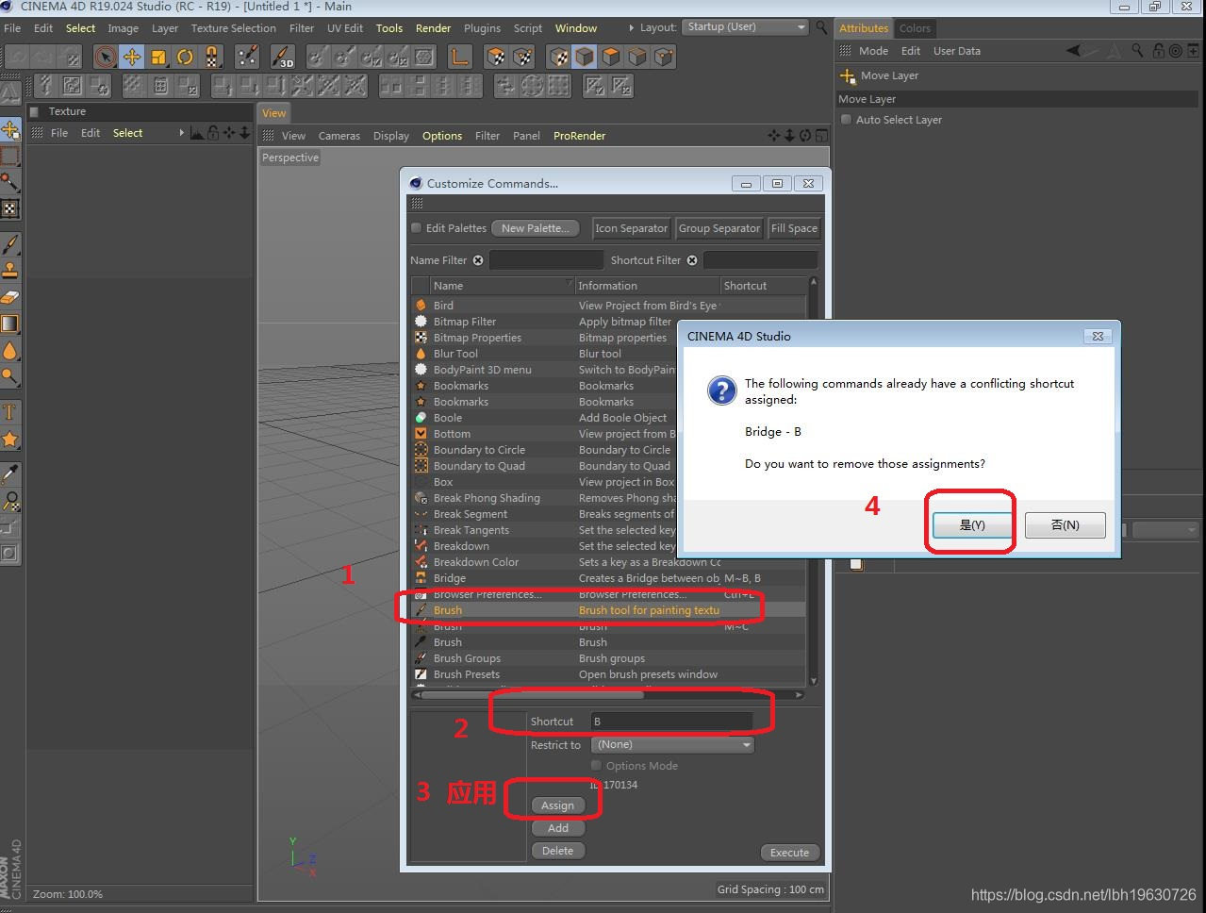The height and width of the screenshot is (913, 1206).
Task: Open the Layout Startup (User) dropdown
Action: tap(746, 27)
